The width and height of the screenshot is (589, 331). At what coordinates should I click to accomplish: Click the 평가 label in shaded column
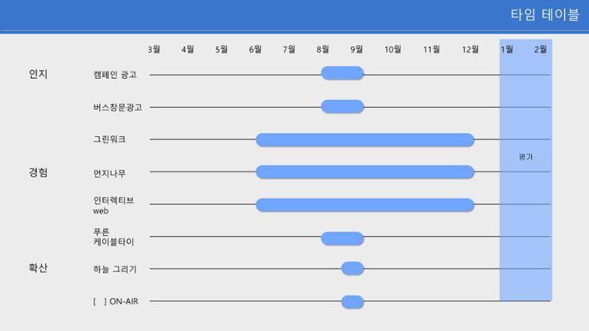point(526,157)
